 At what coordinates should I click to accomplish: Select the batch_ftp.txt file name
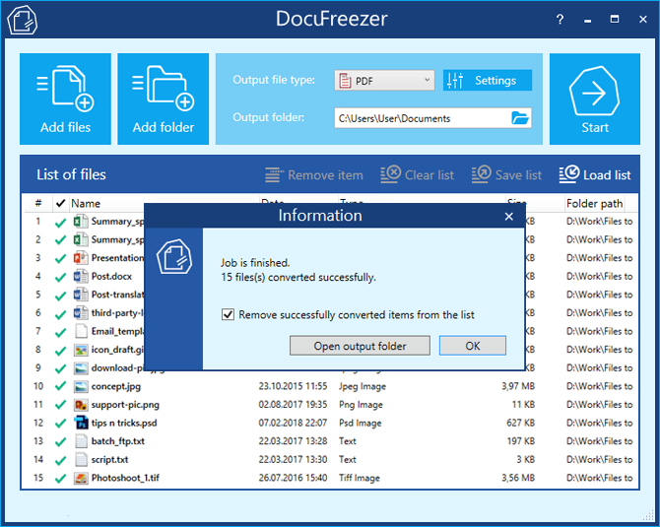pyautogui.click(x=118, y=441)
